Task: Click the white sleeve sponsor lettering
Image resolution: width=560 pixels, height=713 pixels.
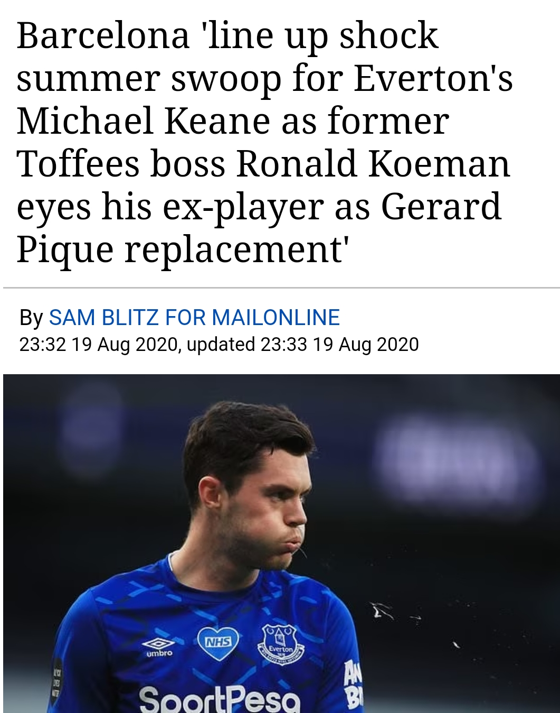Action: 352,684
